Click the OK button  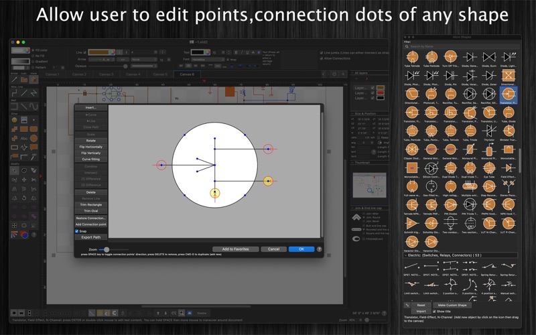point(301,249)
